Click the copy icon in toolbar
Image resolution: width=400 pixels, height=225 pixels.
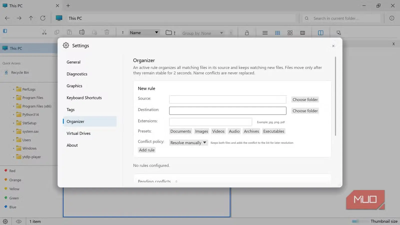tap(57, 32)
